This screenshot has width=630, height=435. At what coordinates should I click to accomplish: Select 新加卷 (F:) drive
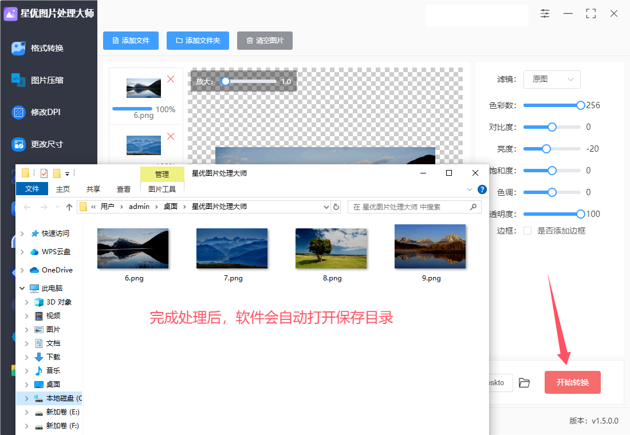click(57, 425)
